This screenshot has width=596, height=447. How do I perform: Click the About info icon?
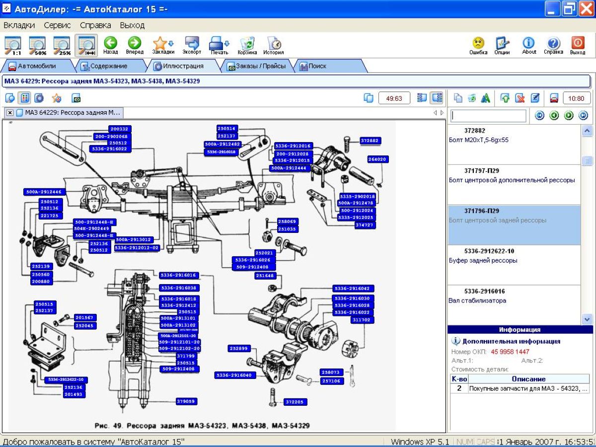(529, 45)
